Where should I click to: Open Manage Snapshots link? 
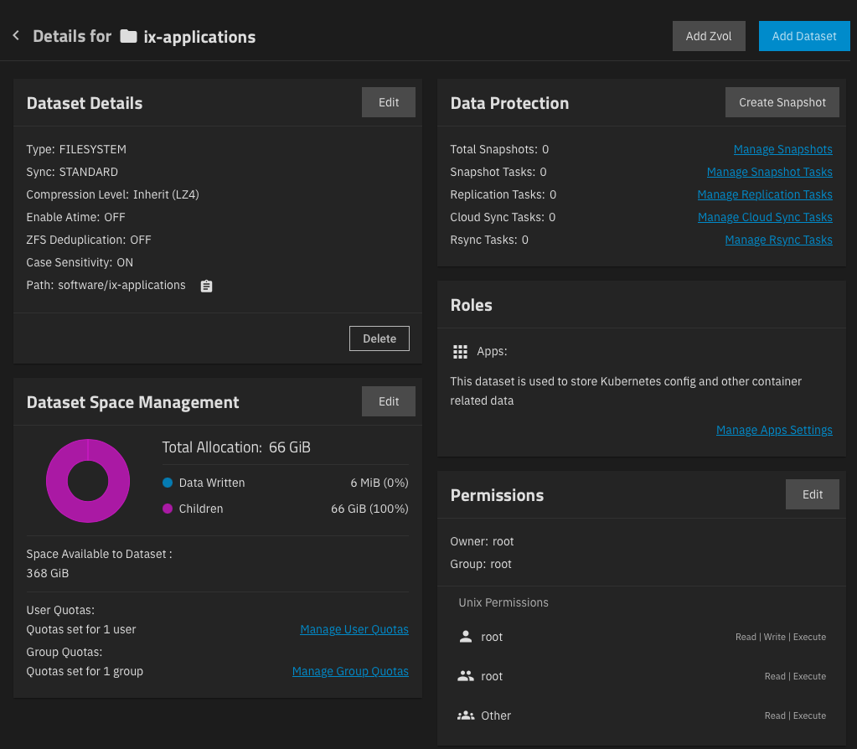point(782,149)
